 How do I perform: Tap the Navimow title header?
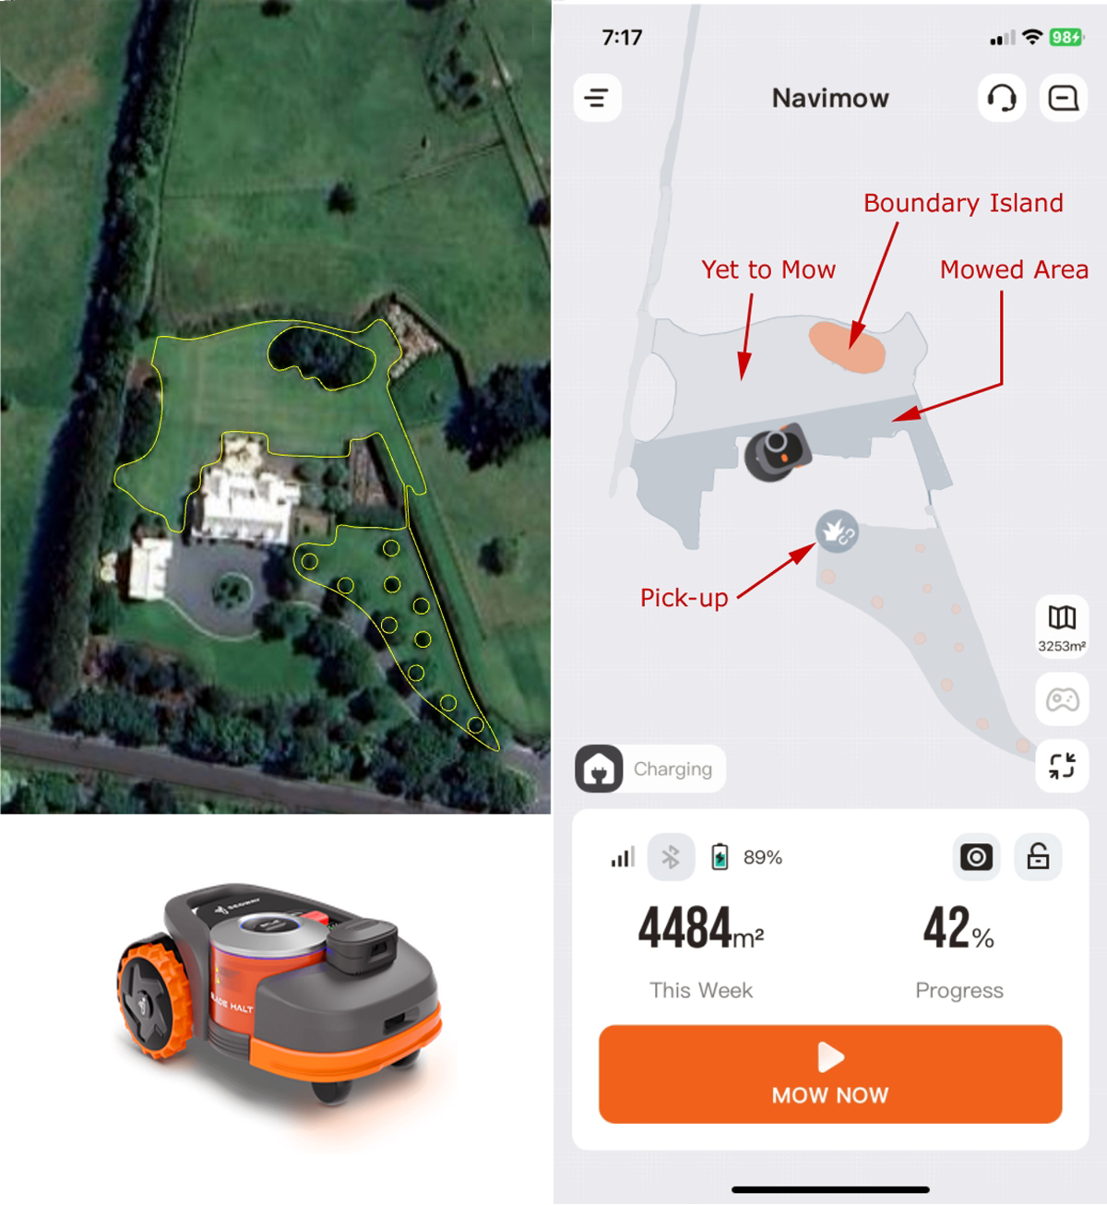tap(830, 98)
